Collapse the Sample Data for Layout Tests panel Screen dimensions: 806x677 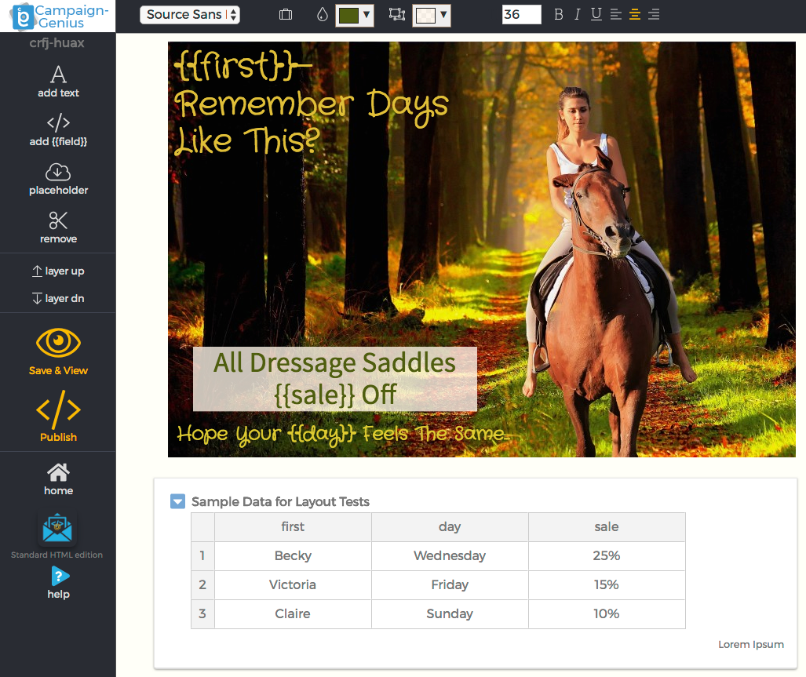178,501
